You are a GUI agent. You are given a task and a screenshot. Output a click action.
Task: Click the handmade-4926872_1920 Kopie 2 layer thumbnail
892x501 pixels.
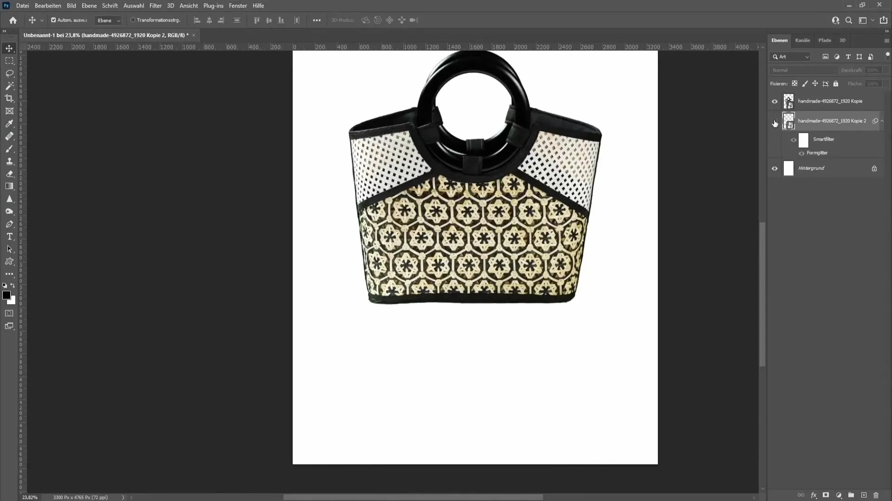click(x=788, y=121)
